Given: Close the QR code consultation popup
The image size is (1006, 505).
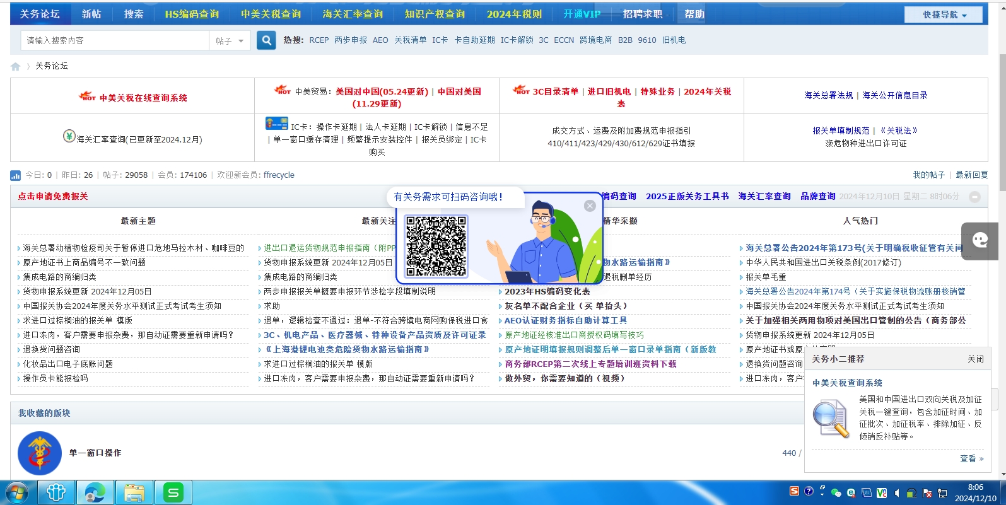Looking at the screenshot, I should 590,206.
